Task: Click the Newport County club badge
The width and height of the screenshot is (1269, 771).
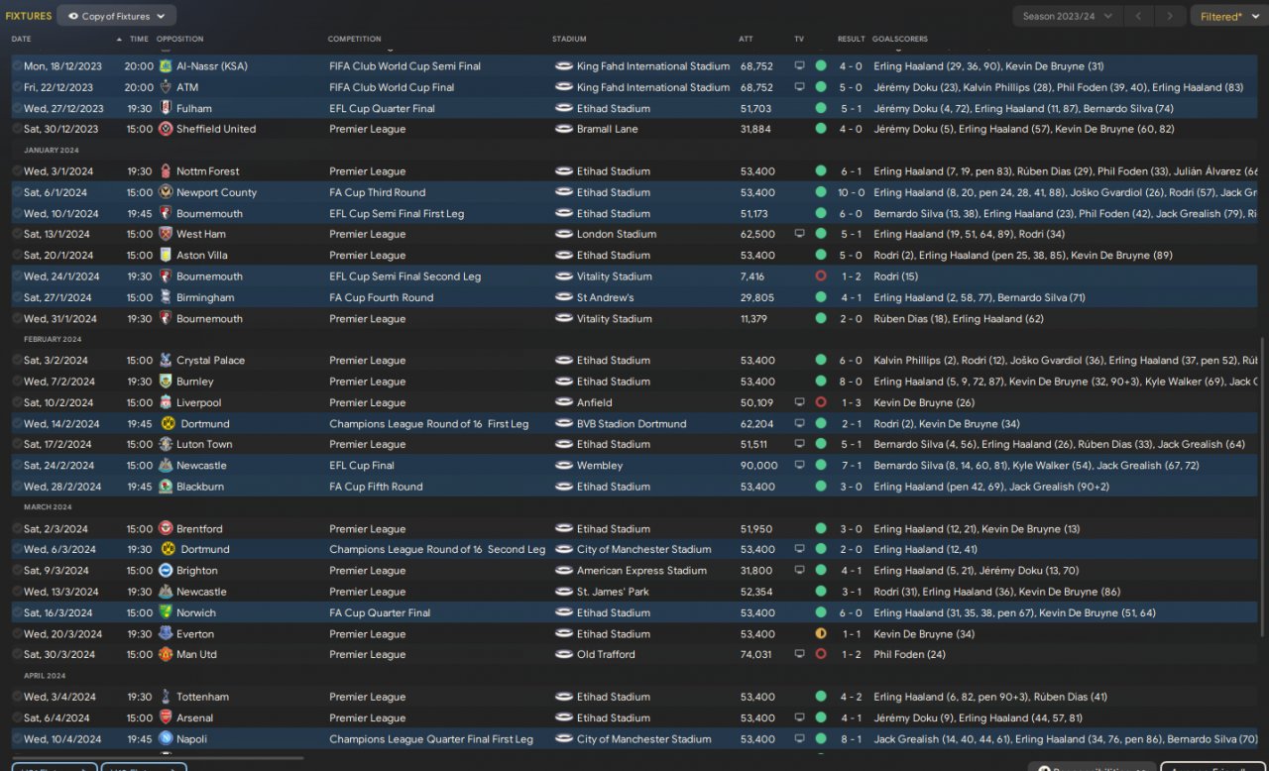Action: coord(166,192)
